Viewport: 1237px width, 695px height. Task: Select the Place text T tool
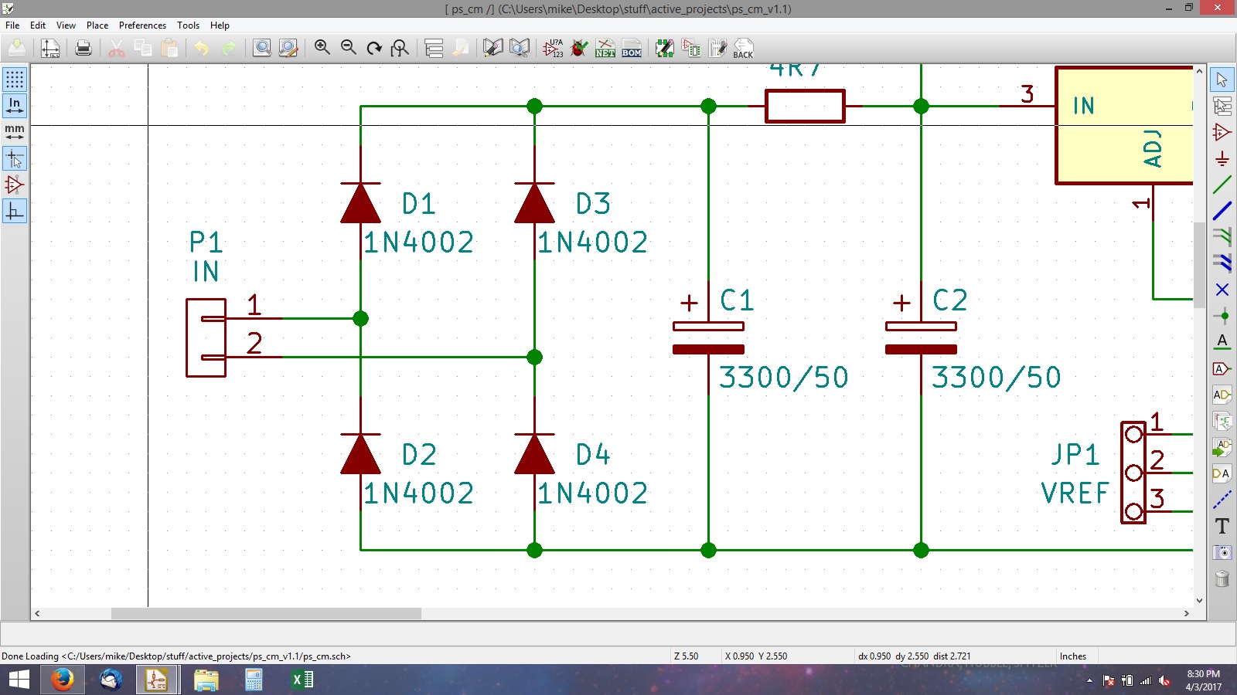coord(1222,526)
